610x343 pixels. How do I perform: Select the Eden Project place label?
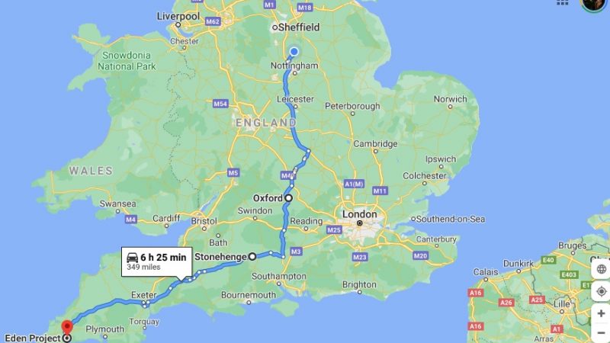(33, 338)
